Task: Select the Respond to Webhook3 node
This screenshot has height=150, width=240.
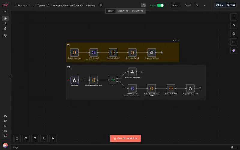Action: pyautogui.click(x=132, y=72)
